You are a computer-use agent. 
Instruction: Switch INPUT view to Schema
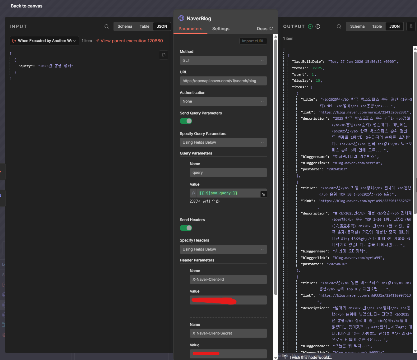tap(125, 26)
